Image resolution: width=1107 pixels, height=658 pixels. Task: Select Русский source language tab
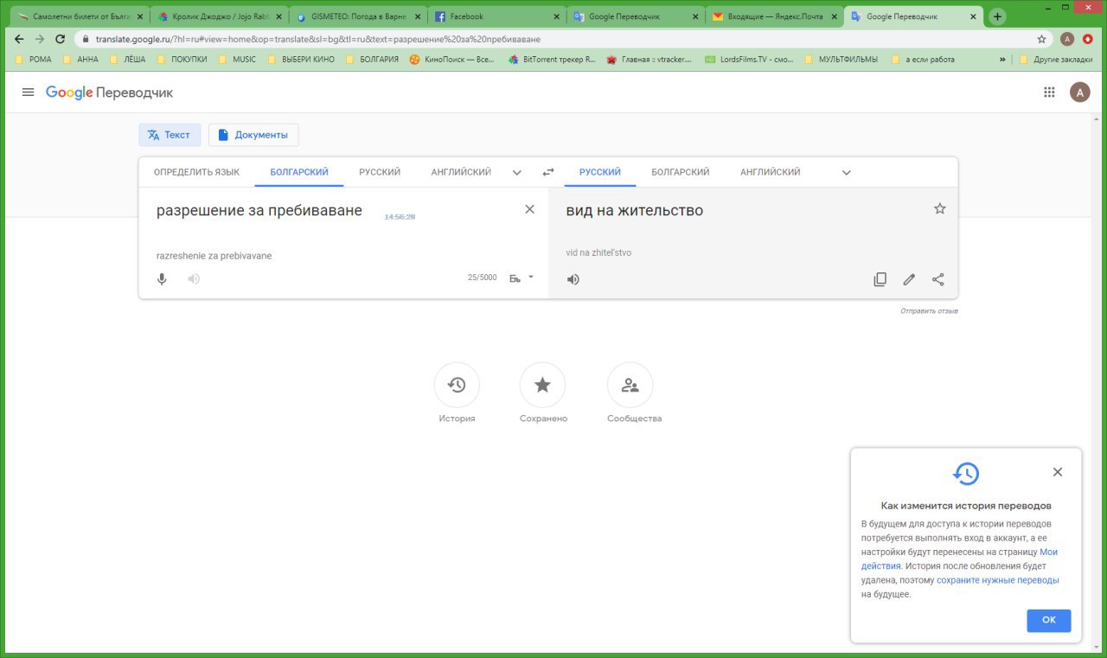coord(380,172)
